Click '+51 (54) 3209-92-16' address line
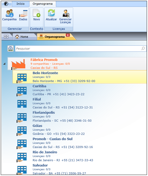148x176 pixels. point(77,147)
